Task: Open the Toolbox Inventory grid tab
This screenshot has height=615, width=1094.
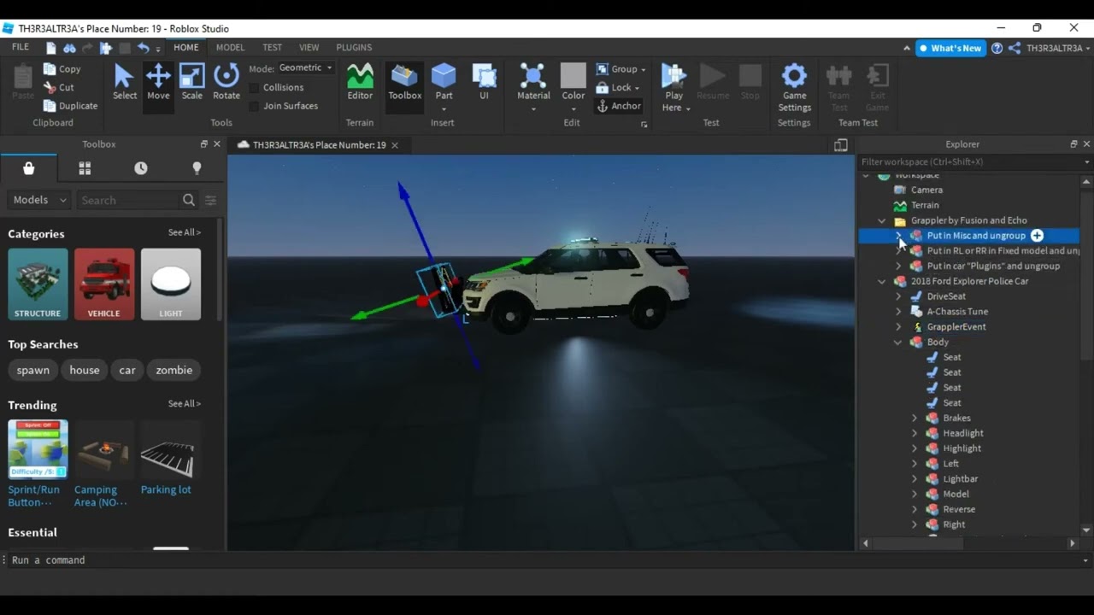Action: (x=85, y=168)
